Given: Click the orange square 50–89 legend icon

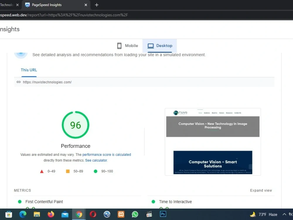Looking at the screenshot, I should (x=68, y=171).
